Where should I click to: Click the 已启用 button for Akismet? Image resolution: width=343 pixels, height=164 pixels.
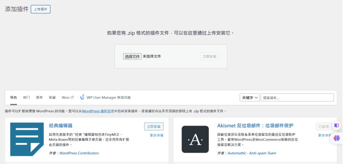click(324, 127)
